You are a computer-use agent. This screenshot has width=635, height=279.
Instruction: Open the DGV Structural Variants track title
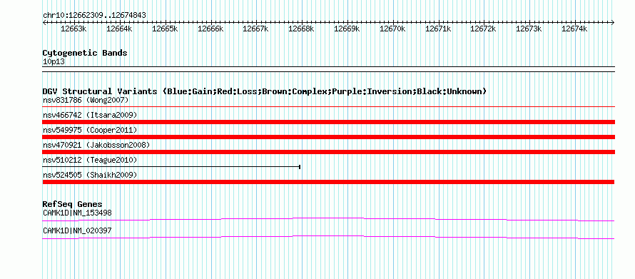[x=265, y=91]
